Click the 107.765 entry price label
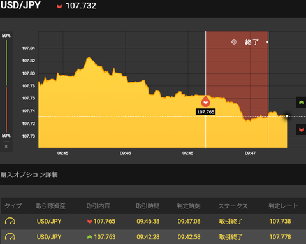The height and width of the screenshot is (244, 306). pyautogui.click(x=206, y=112)
